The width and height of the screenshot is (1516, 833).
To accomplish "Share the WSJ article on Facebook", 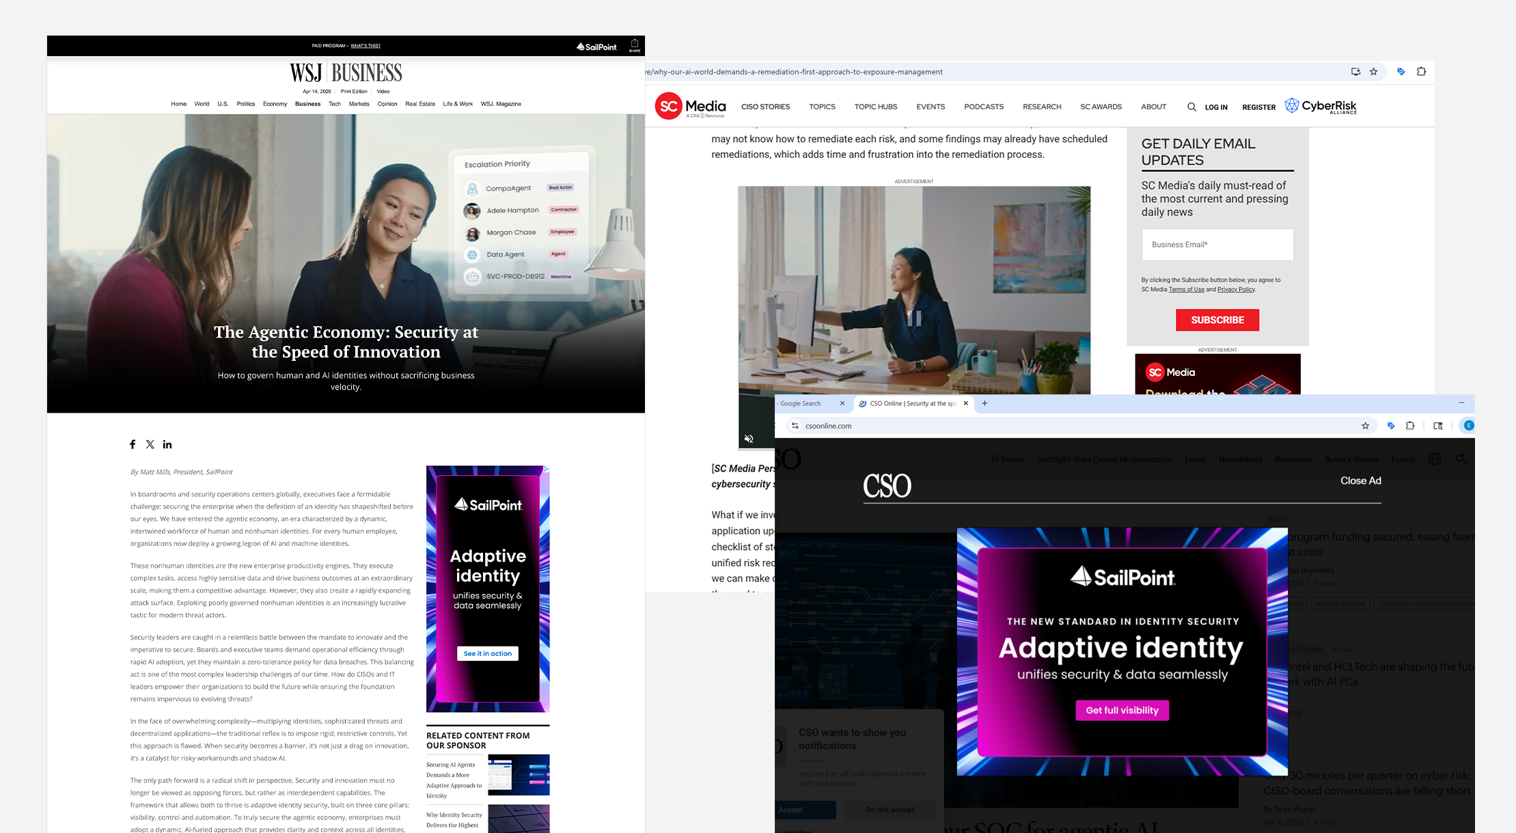I will pyautogui.click(x=133, y=444).
